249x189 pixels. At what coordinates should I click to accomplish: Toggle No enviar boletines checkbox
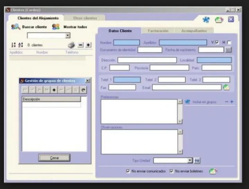click(x=172, y=171)
